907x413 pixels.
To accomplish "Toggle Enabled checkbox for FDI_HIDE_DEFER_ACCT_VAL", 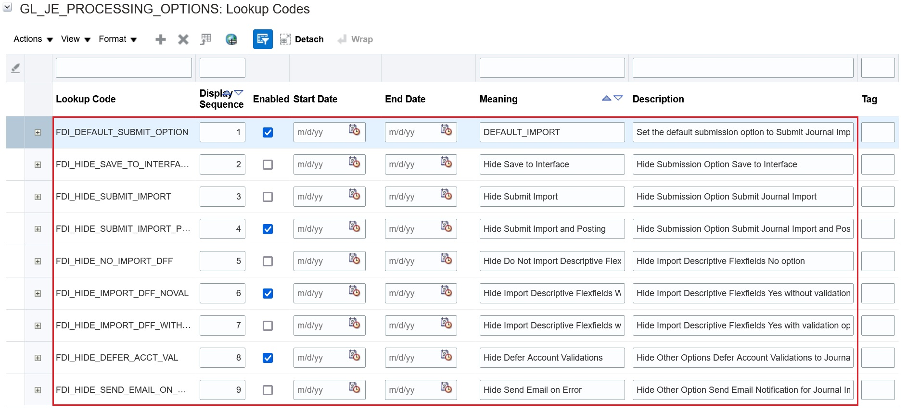I will point(268,358).
